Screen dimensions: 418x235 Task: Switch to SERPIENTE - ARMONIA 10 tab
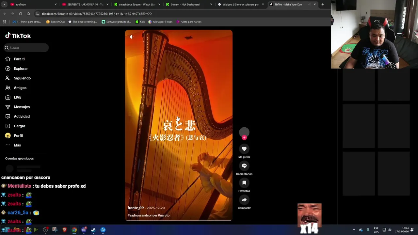click(85, 5)
